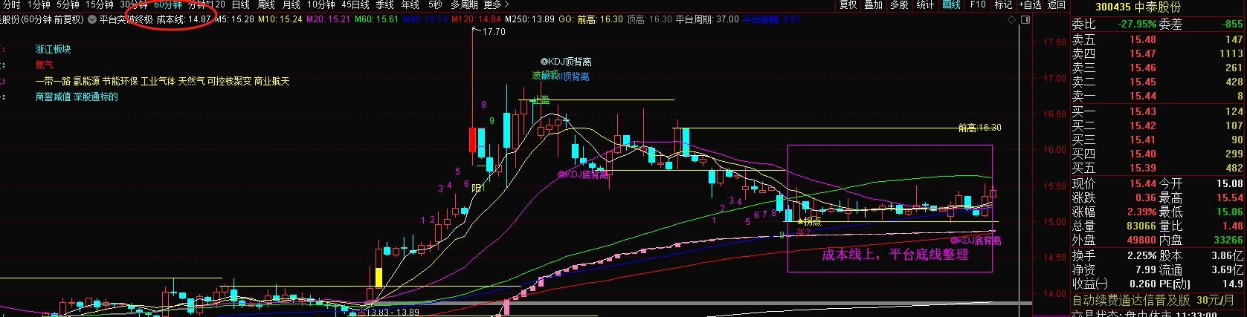Switch to the 季线 quarterly chart
Screen dimensions: 1247x317
tap(384, 4)
